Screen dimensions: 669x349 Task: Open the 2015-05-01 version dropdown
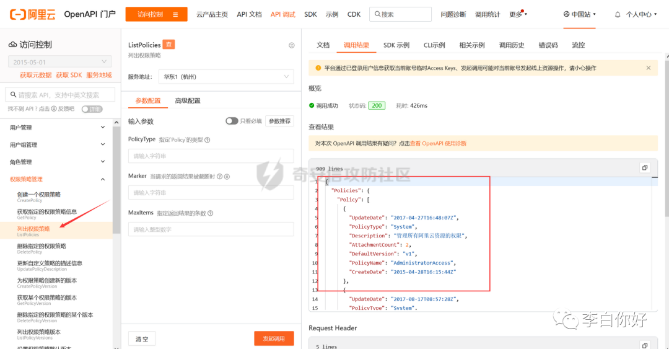(59, 62)
